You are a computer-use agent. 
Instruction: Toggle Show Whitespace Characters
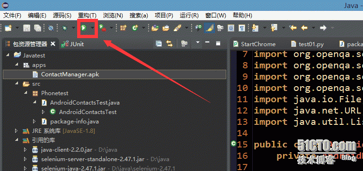242,28
